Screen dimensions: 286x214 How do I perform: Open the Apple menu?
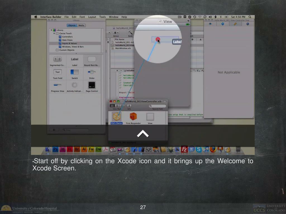coord(36,17)
